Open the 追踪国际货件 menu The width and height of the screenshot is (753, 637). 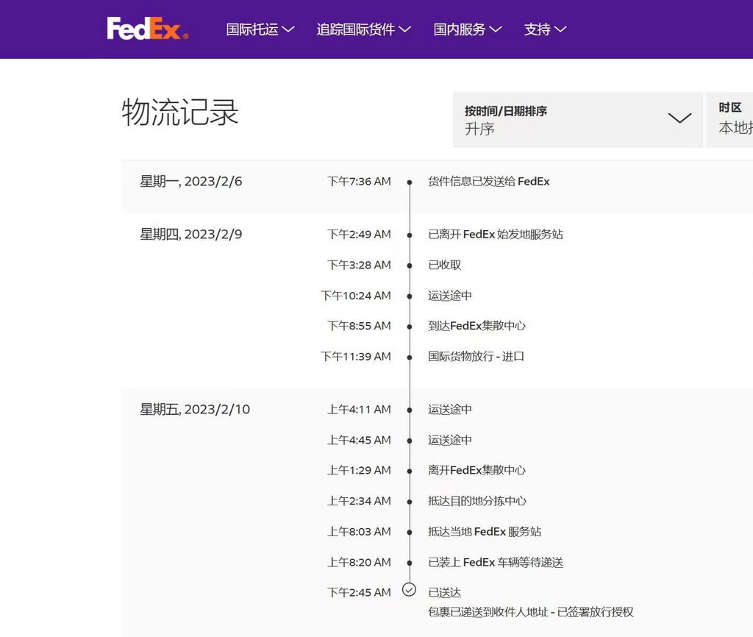tap(363, 29)
